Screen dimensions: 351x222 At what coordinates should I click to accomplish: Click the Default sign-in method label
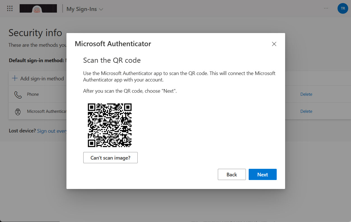[36, 60]
